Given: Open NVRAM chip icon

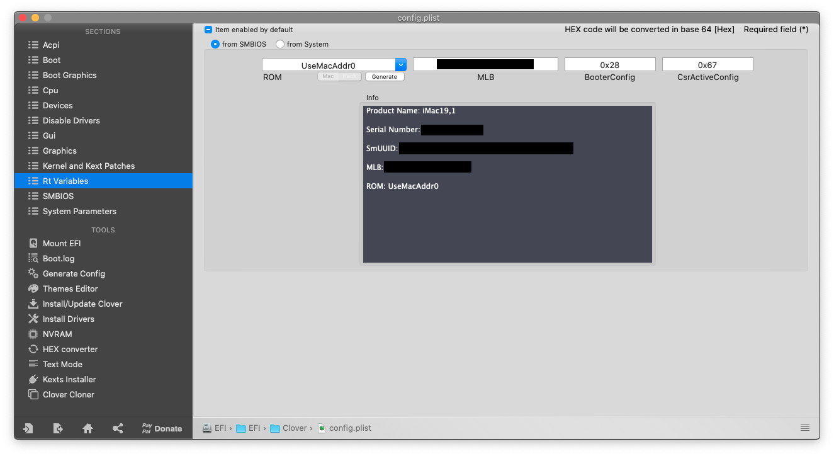Looking at the screenshot, I should point(33,334).
